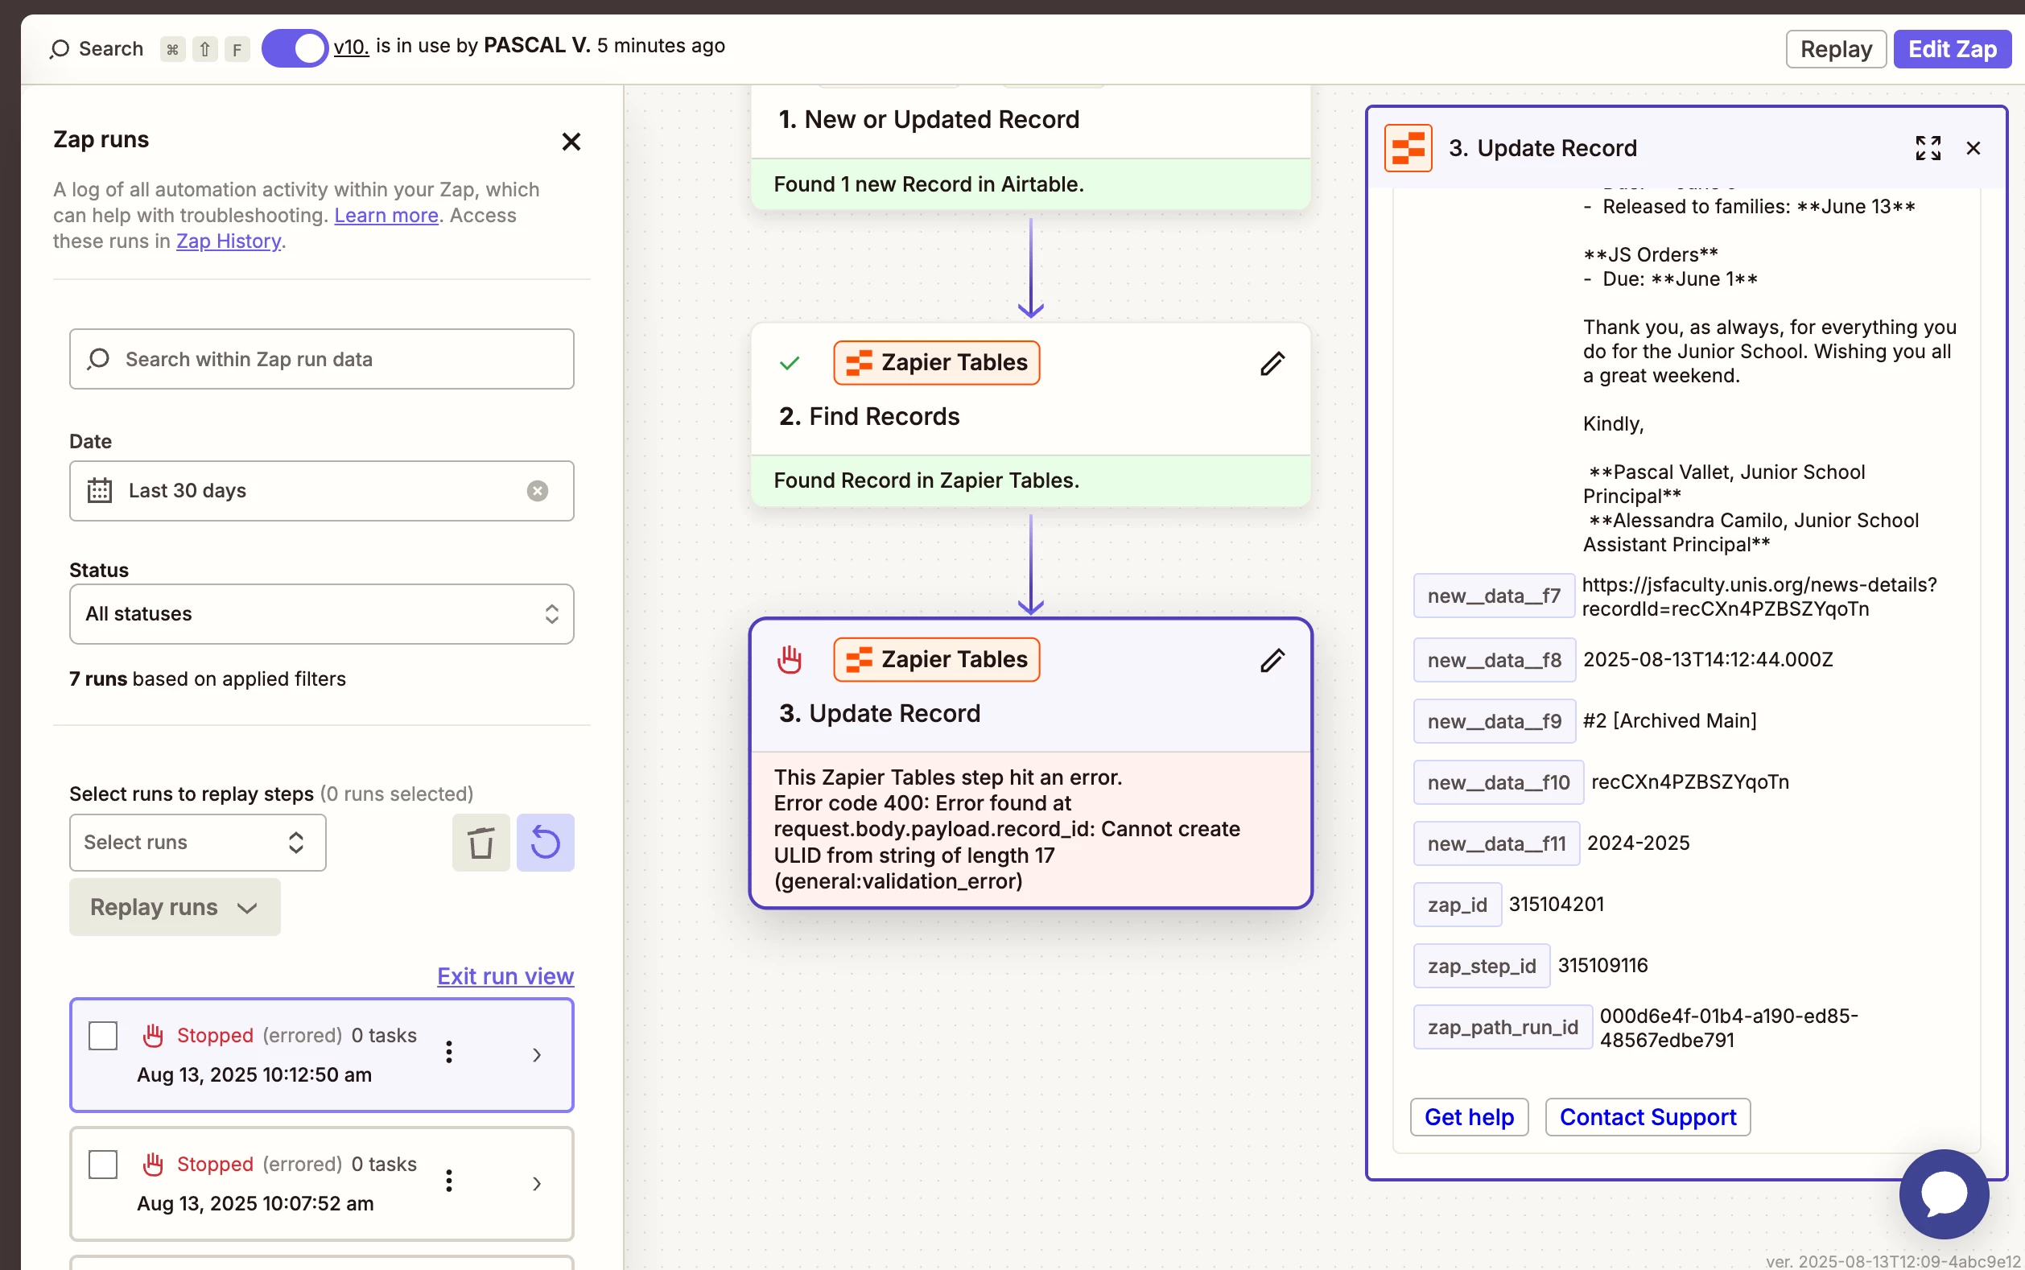2025x1270 pixels.
Task: Click the Contact Support button
Action: pos(1647,1117)
